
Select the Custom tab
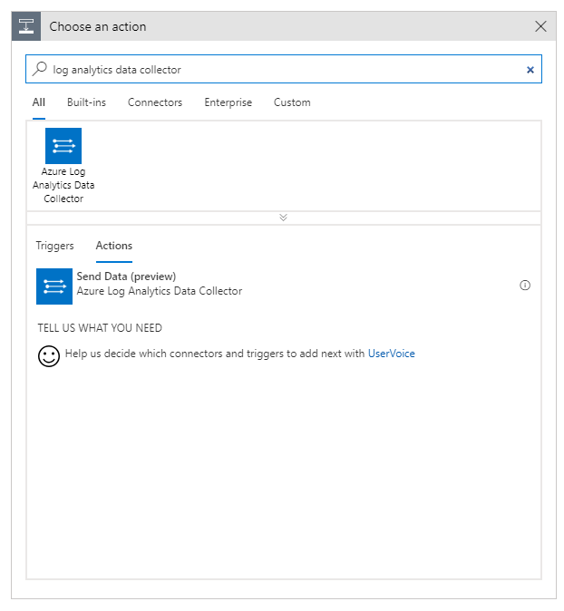coord(292,102)
